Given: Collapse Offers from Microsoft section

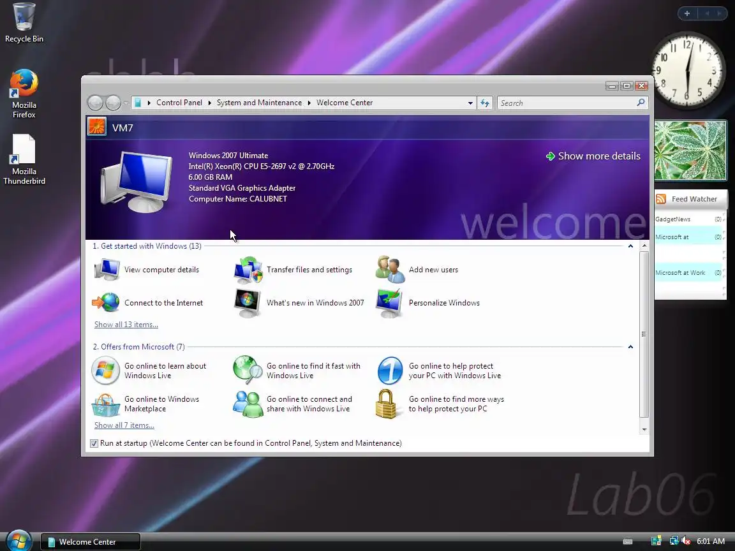Looking at the screenshot, I should pyautogui.click(x=630, y=347).
